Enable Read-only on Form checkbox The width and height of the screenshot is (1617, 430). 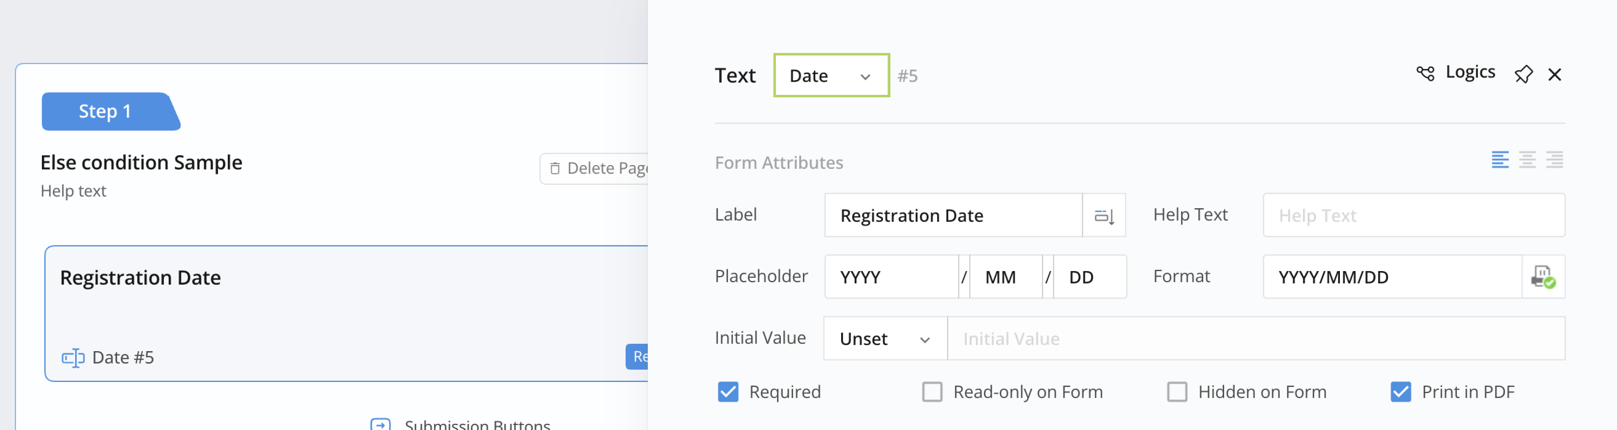[x=932, y=392]
